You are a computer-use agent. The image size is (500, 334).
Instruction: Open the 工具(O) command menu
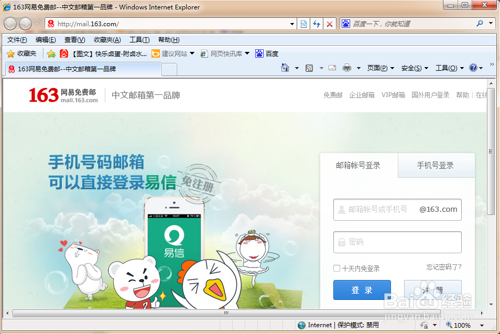point(450,68)
